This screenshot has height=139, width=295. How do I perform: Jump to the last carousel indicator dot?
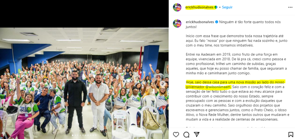(x=96, y=135)
